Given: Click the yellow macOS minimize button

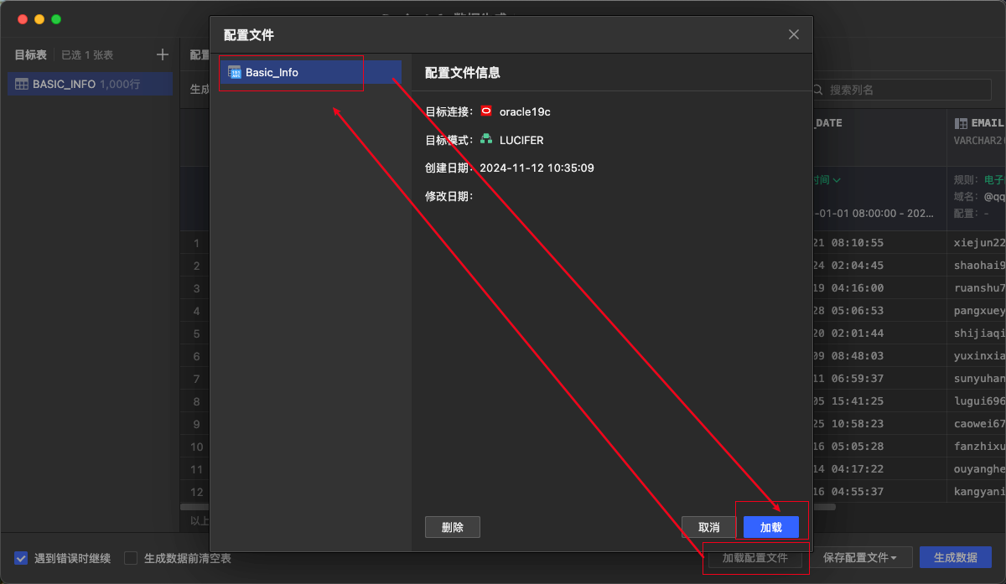Looking at the screenshot, I should [39, 18].
